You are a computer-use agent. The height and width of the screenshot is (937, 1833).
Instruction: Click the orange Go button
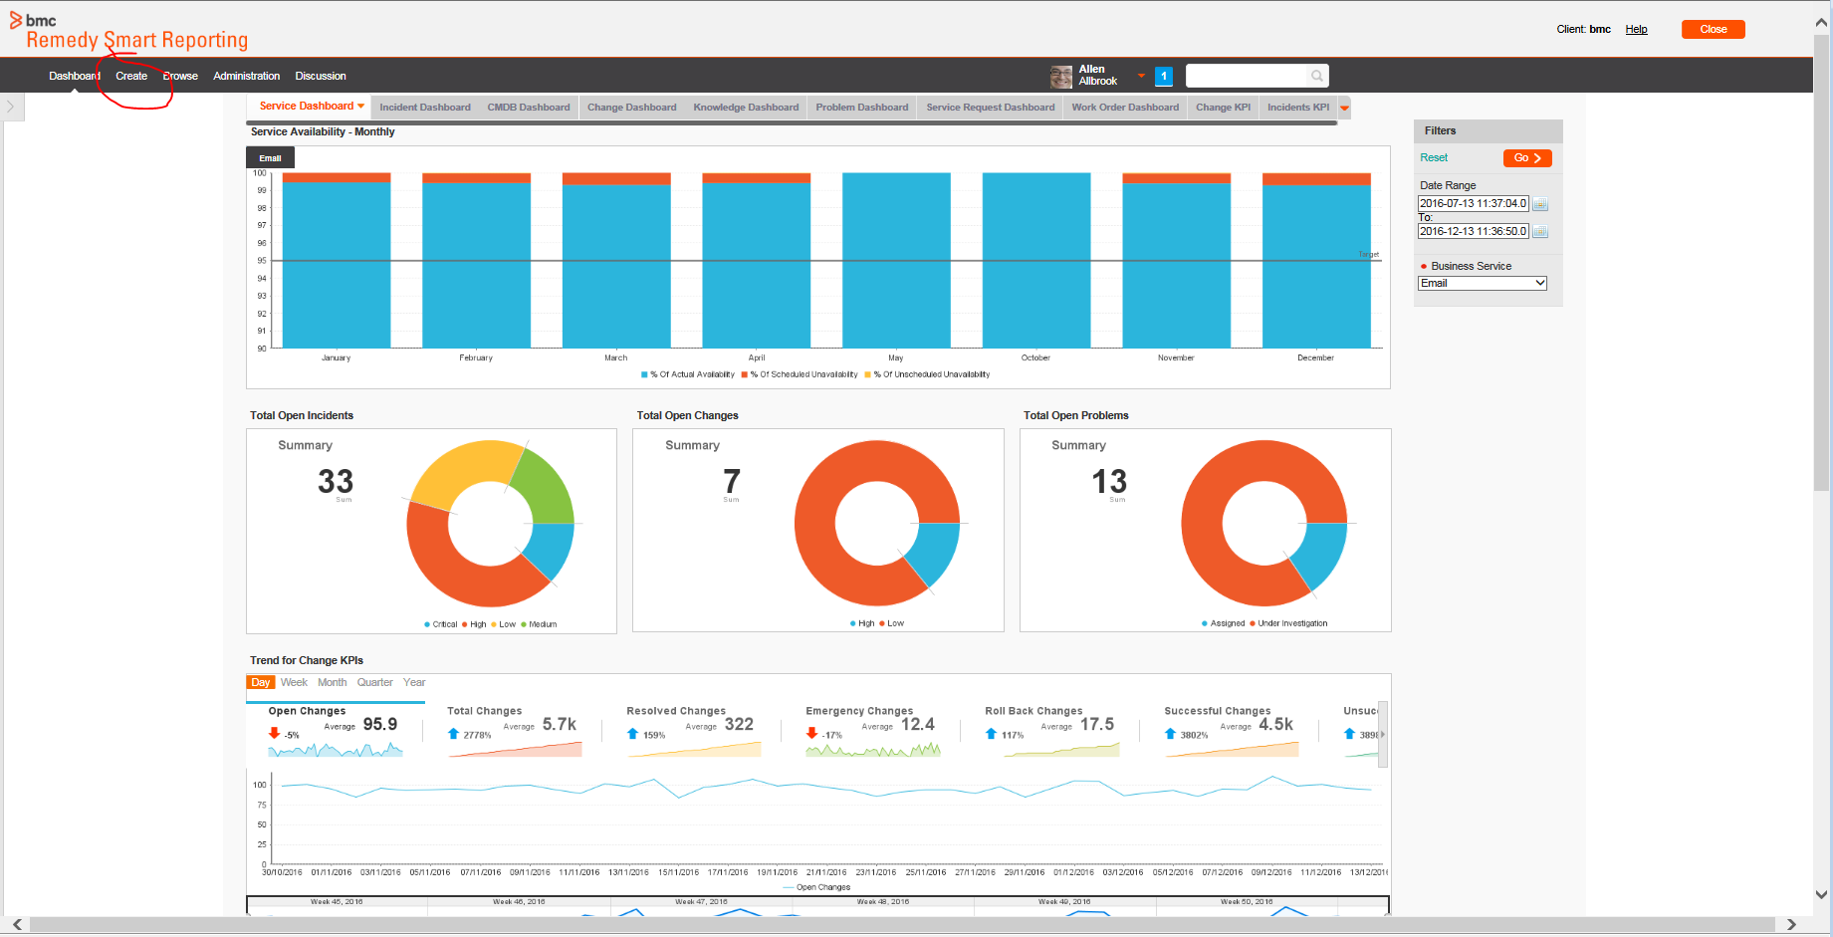1527,158
